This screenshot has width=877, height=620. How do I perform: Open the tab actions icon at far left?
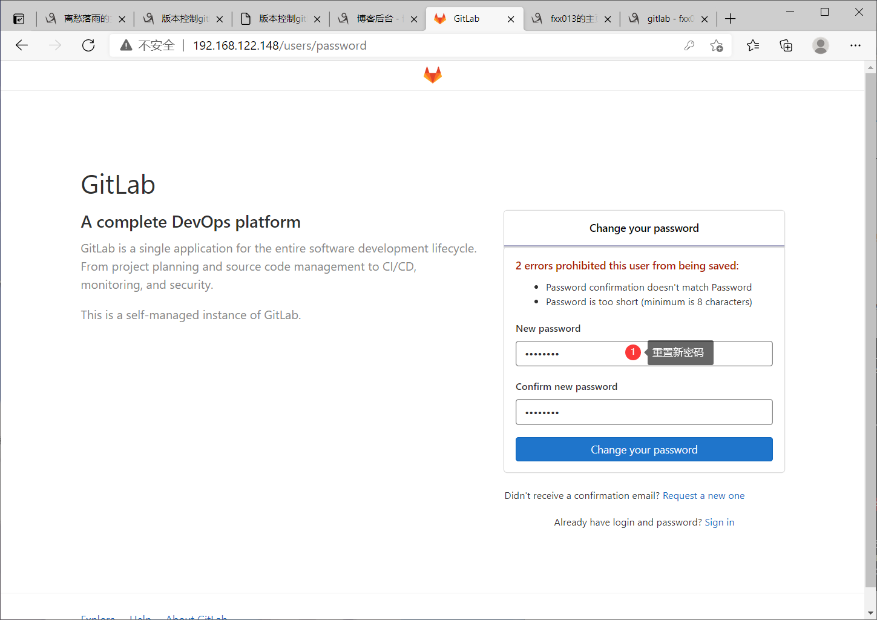click(x=19, y=19)
